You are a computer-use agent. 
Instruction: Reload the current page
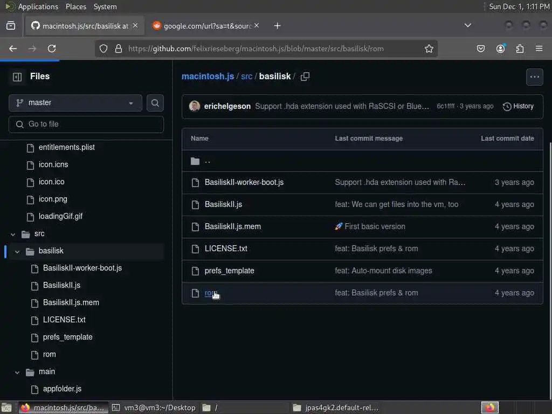pos(52,49)
